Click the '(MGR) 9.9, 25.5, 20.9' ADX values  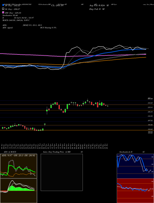click(32, 25)
